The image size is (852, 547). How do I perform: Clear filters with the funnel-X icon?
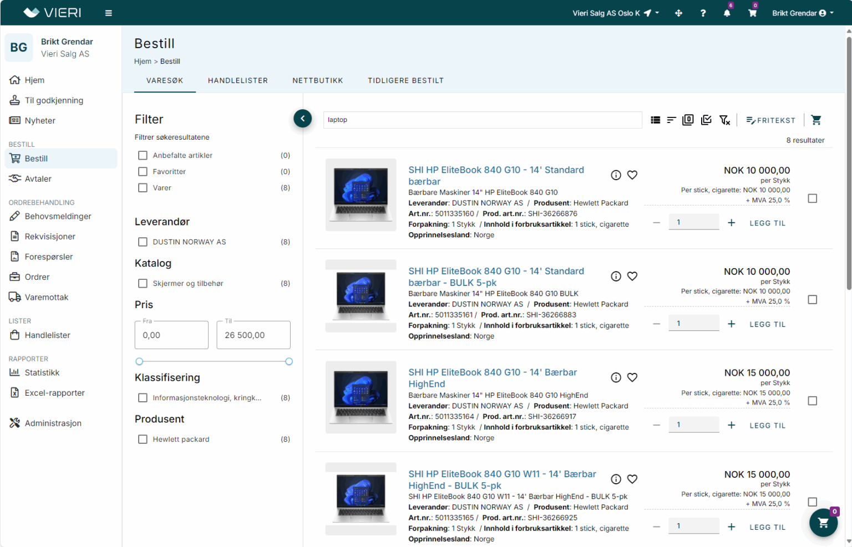coord(724,120)
